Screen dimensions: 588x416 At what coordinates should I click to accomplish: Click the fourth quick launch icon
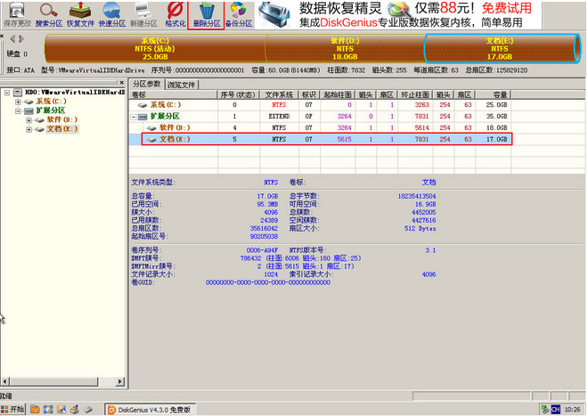[75, 409]
